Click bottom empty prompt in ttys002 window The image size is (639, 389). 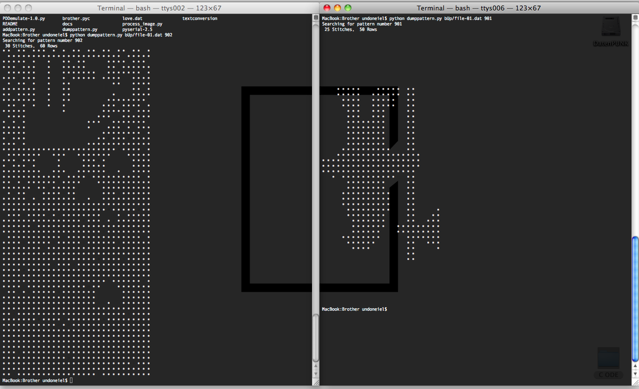click(37, 381)
